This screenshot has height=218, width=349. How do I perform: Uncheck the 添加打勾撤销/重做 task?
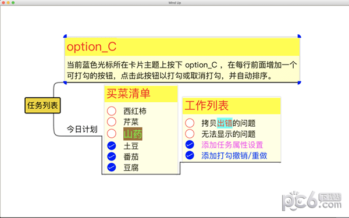(x=190, y=155)
